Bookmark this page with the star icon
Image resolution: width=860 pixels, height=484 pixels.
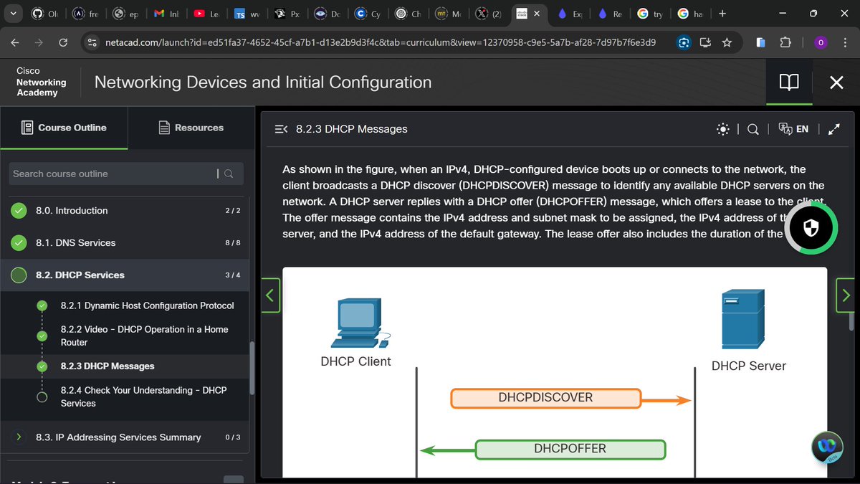727,43
